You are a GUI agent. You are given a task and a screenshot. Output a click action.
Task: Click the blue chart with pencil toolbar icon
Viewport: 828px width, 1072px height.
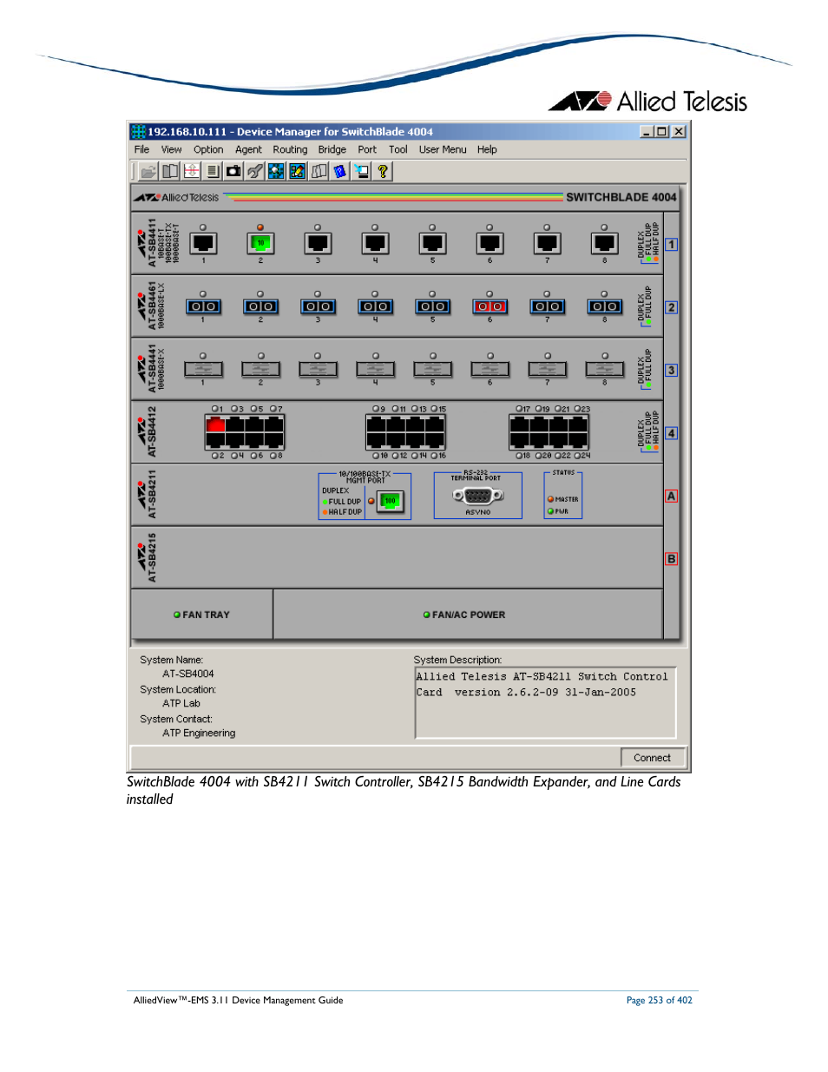point(297,171)
